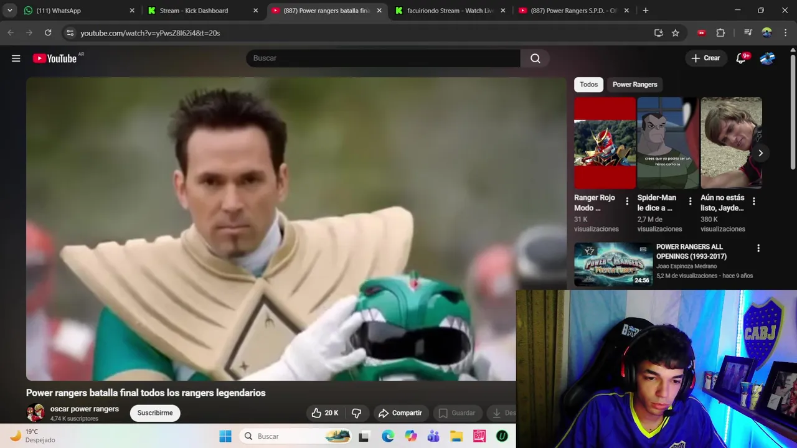Open Chrome three-dot menu

(x=785, y=33)
